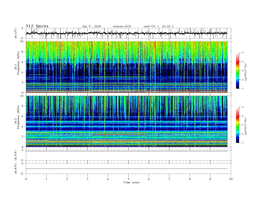Click the "start UT = 10:10:1" header text

(x=159, y=26)
